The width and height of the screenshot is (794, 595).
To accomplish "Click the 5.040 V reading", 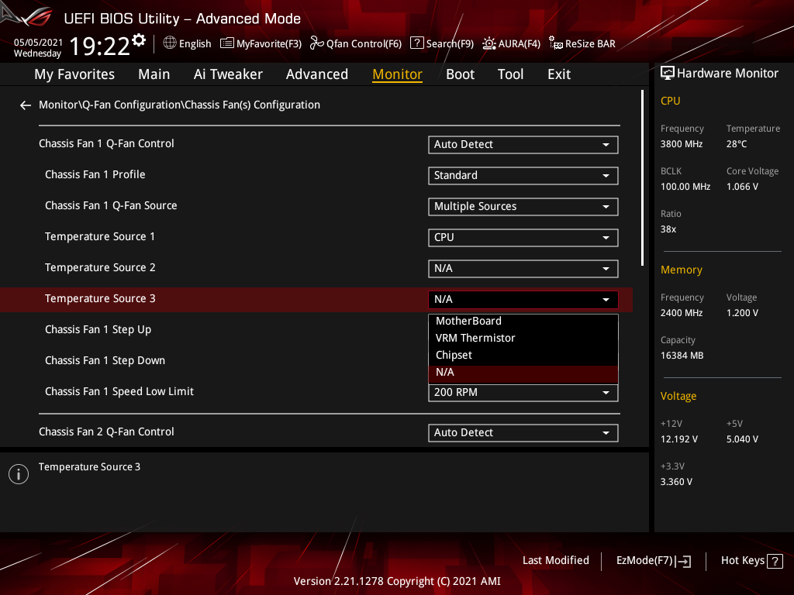I will coord(742,439).
